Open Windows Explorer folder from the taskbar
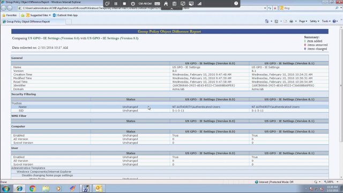Viewport: 343px width, 193px height. click(46, 188)
